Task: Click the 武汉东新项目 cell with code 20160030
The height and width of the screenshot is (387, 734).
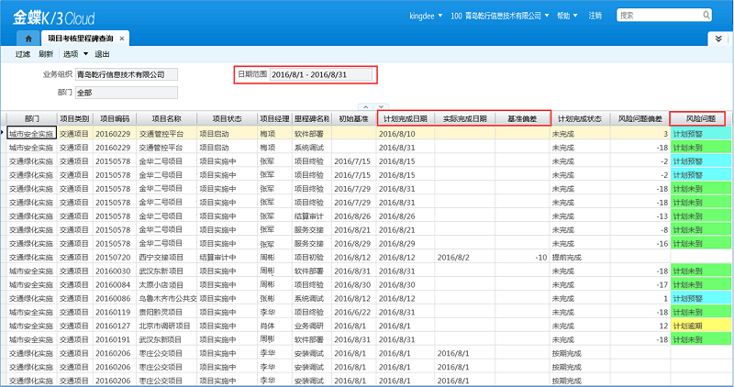Action: [167, 271]
